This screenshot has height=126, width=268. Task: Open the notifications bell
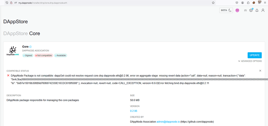click(x=257, y=10)
